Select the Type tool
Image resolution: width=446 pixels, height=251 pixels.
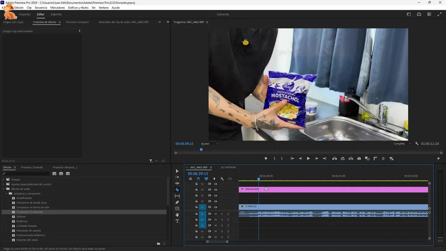177,221
